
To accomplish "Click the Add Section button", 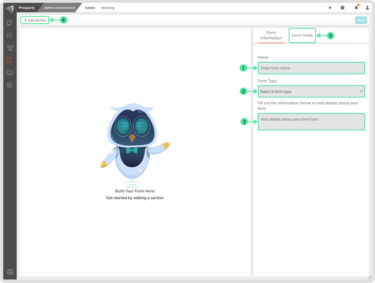I will click(35, 20).
